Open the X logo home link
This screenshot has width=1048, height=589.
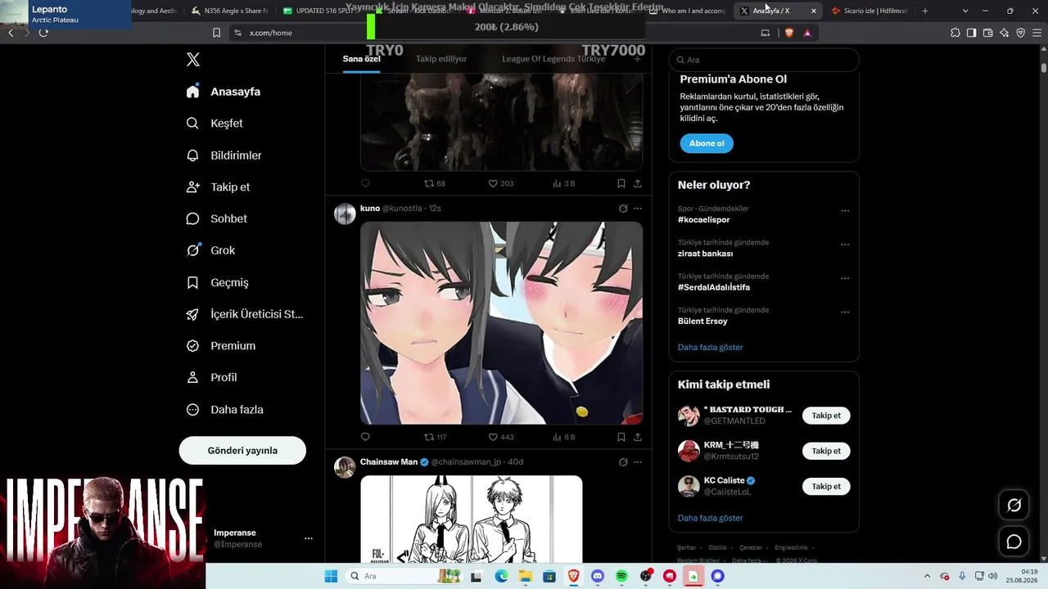(193, 60)
